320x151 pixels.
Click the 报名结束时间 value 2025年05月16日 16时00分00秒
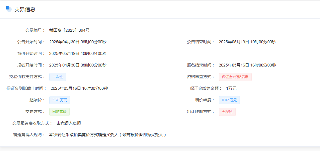[x=247, y=65]
